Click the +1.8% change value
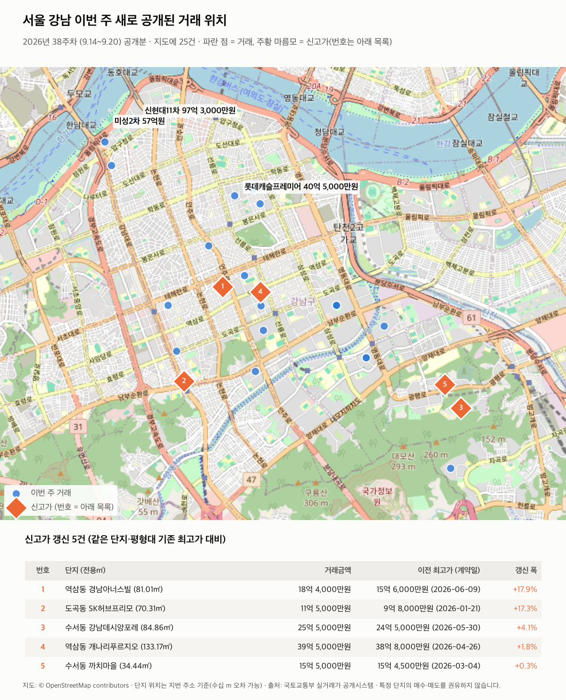Image resolution: width=566 pixels, height=700 pixels. (527, 647)
